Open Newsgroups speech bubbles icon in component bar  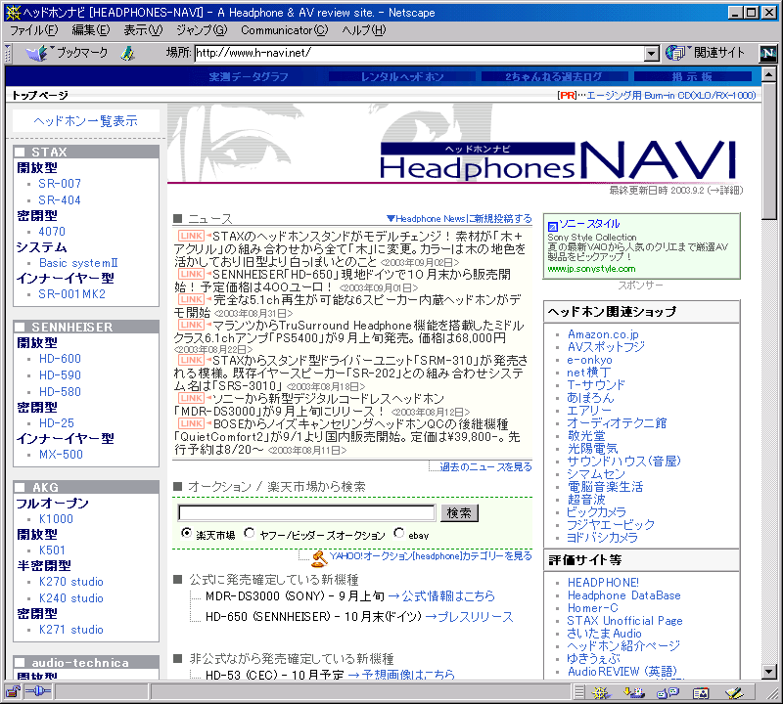click(668, 692)
